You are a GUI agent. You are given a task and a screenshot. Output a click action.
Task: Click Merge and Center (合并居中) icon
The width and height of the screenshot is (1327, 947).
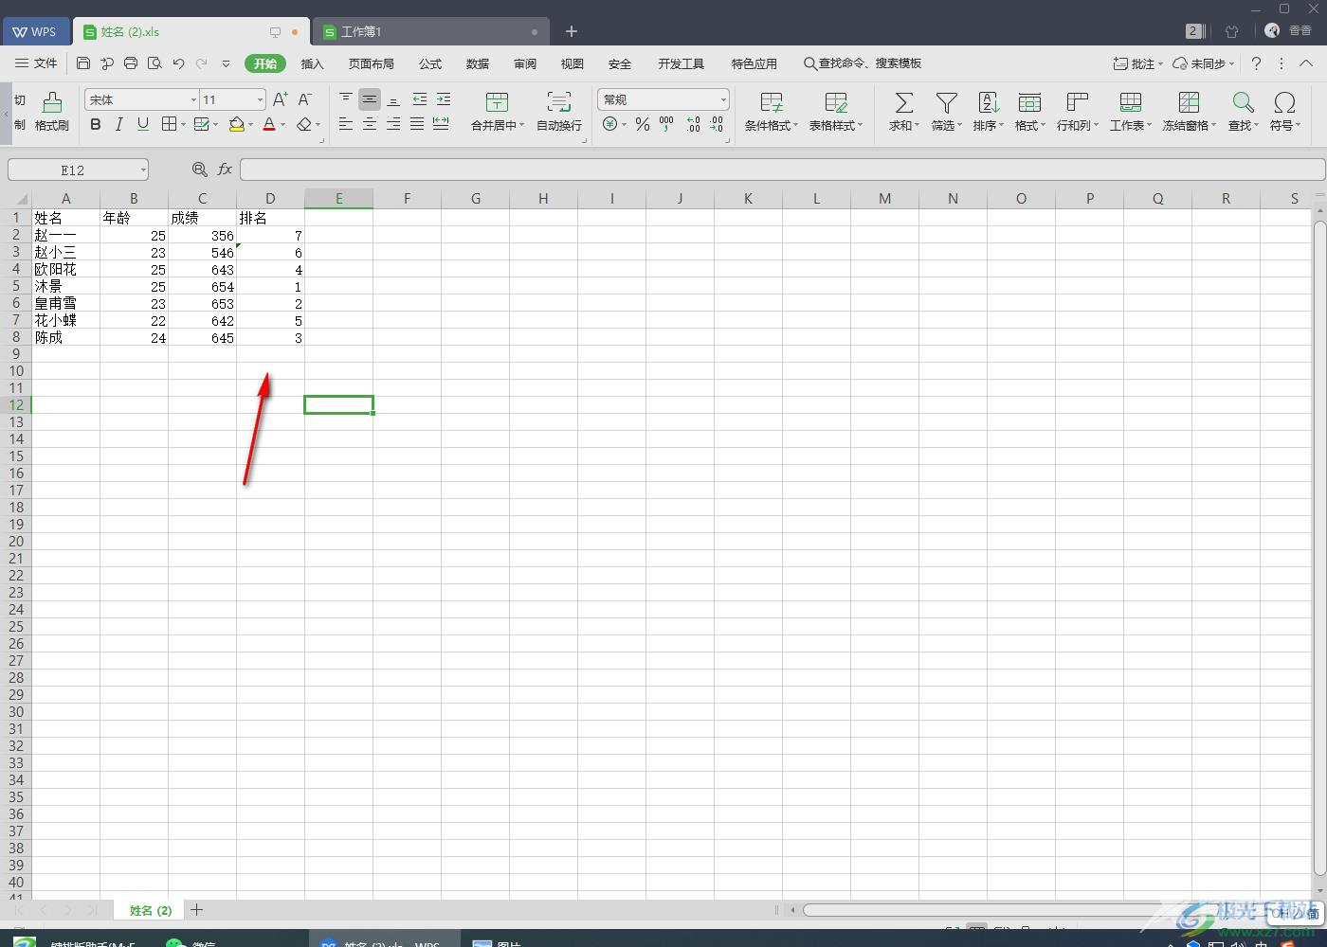[497, 102]
